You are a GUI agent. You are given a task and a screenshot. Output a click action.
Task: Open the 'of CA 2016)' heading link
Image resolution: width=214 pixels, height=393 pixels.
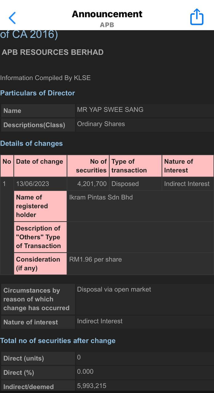29,34
